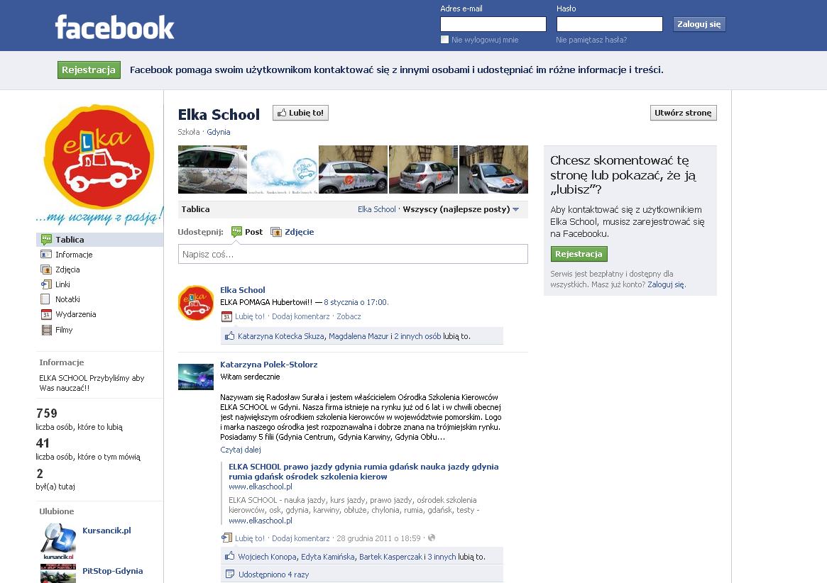This screenshot has height=583, width=827.
Task: Open the Tablica sidebar icon
Action: [46, 239]
